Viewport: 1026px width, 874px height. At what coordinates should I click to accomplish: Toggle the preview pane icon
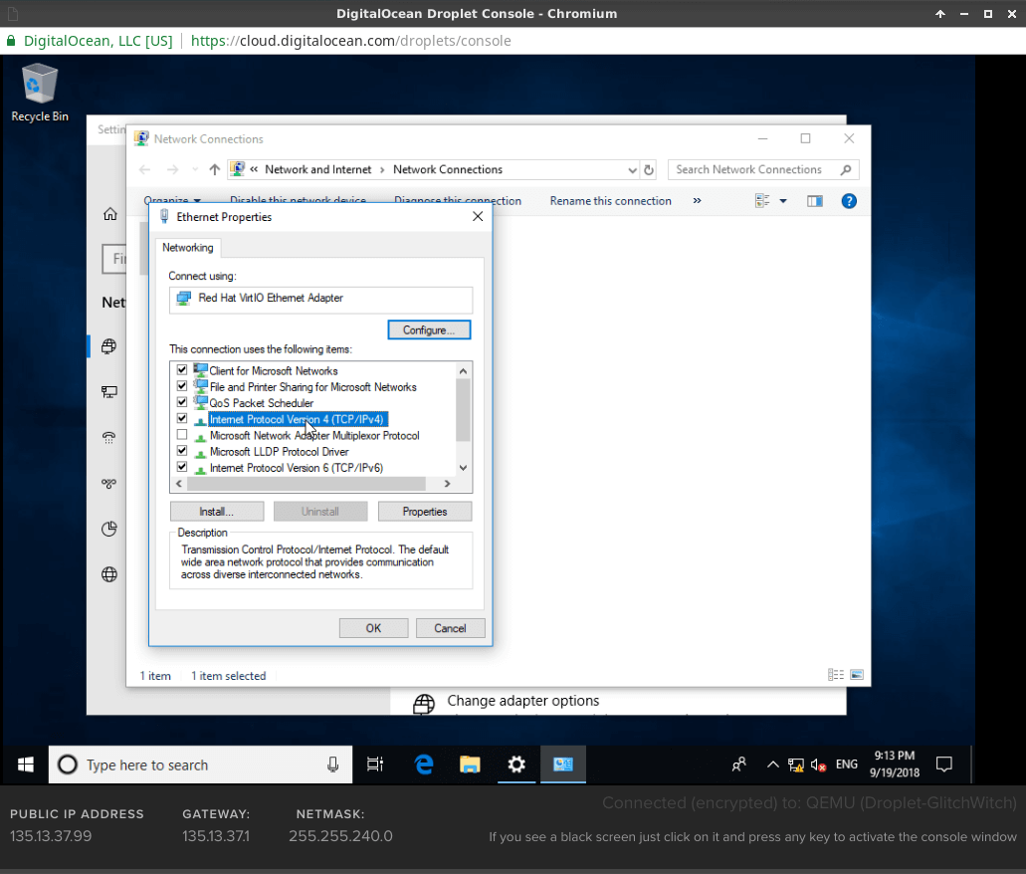[815, 201]
